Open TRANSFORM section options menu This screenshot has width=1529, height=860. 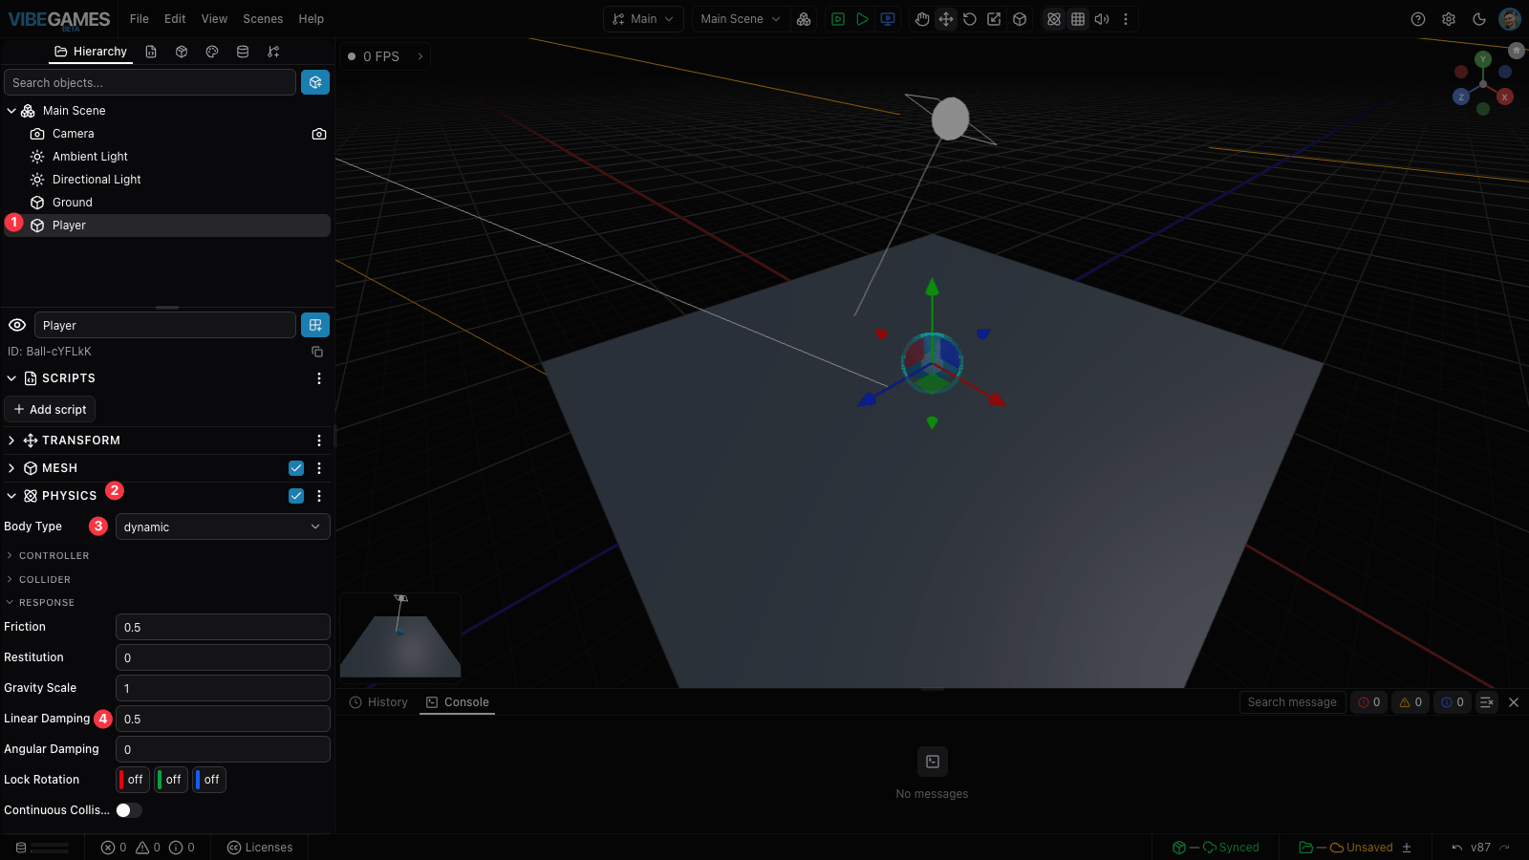[x=319, y=441]
